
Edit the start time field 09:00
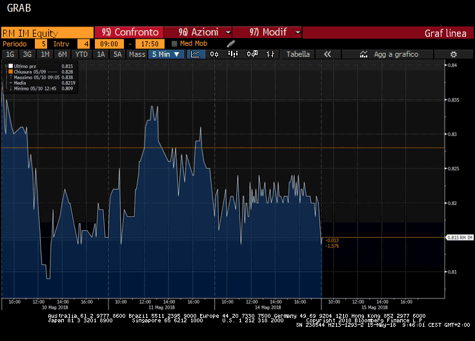pos(109,44)
